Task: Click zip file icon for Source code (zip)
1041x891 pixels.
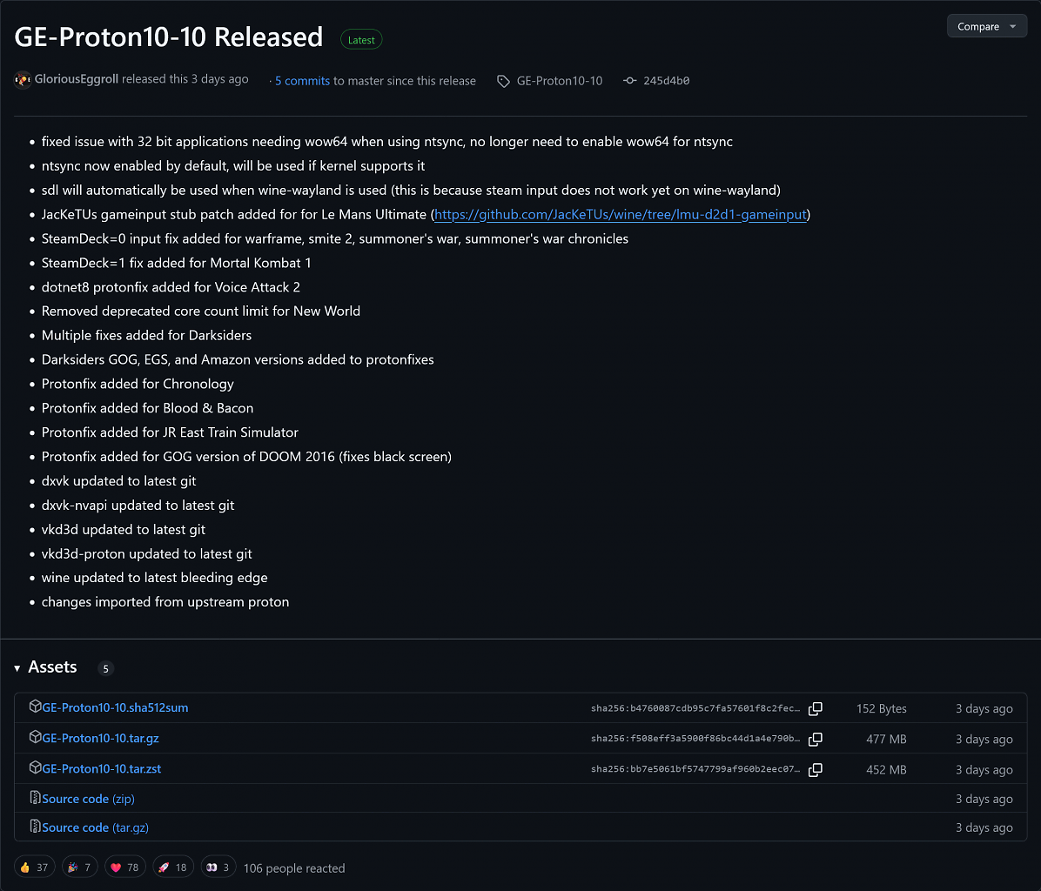Action: [x=35, y=797]
